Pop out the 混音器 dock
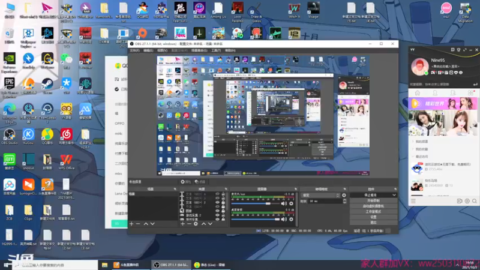Screen dimensions: 480x270 click(295, 189)
